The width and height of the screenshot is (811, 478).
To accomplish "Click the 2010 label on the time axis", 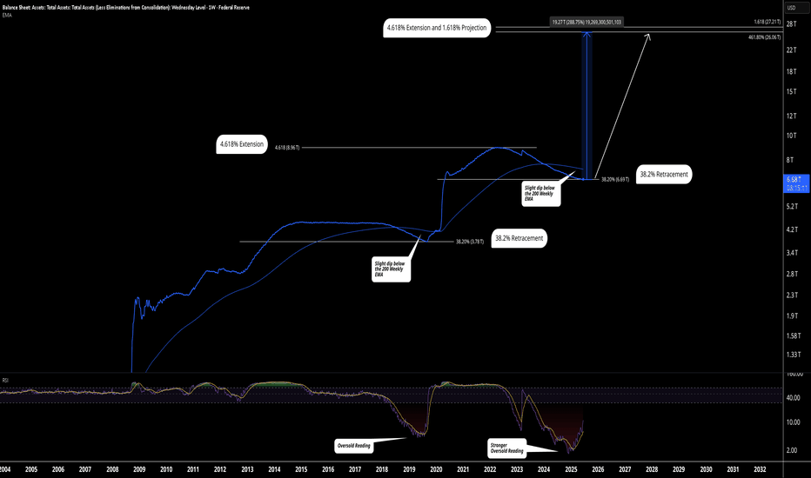I will click(166, 469).
